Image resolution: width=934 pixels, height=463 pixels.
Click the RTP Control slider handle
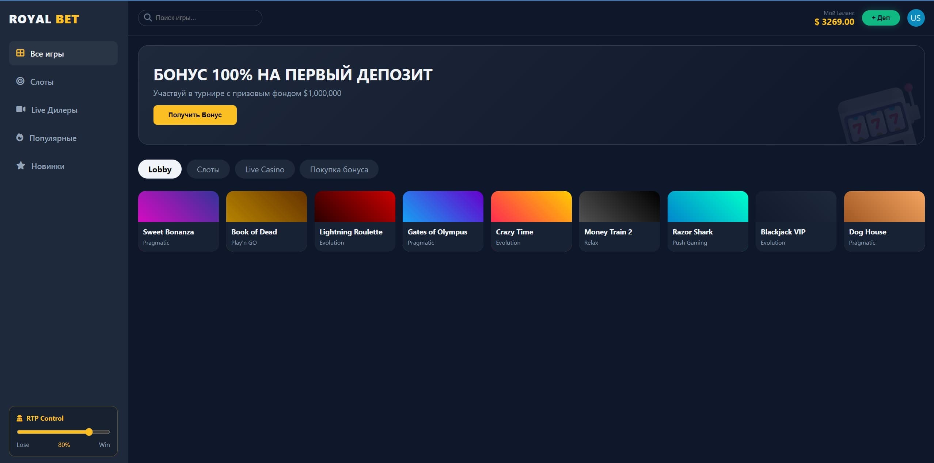pos(89,432)
